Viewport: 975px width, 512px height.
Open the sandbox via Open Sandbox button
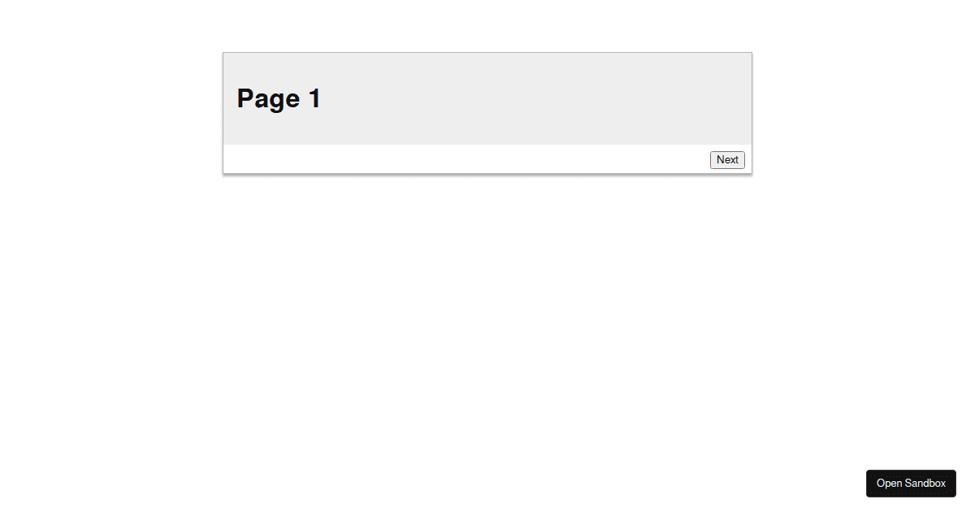click(x=911, y=484)
